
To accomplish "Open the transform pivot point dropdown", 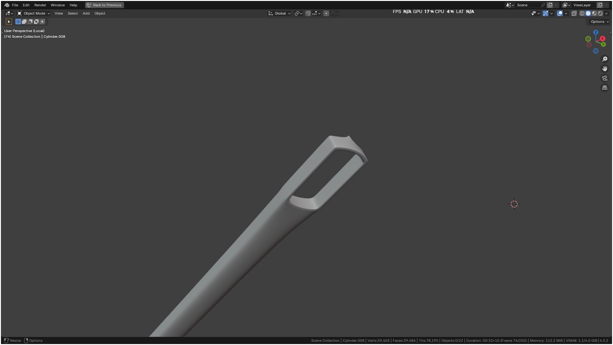I will pyautogui.click(x=298, y=13).
